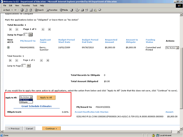Stop page loading with Stop icon
The height and width of the screenshot is (137, 183).
click(22, 10)
